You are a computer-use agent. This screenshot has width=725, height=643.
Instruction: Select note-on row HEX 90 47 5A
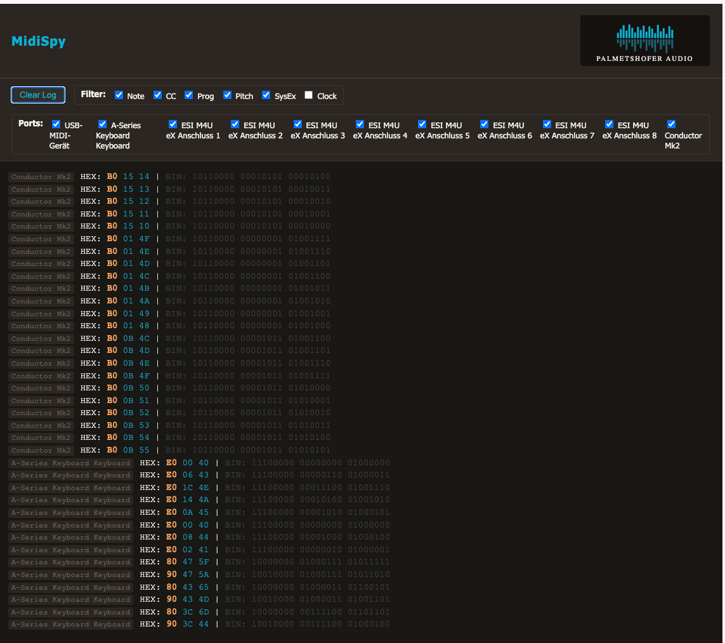[199, 574]
